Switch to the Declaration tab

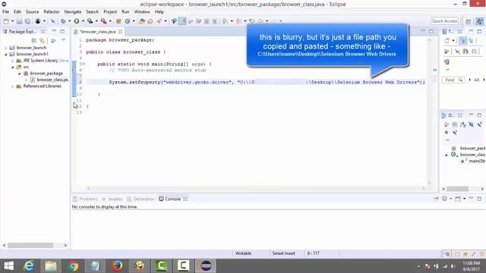(x=140, y=199)
